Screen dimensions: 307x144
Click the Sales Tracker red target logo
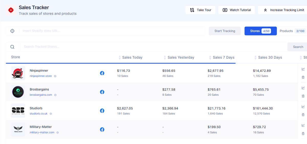pyautogui.click(x=11, y=10)
